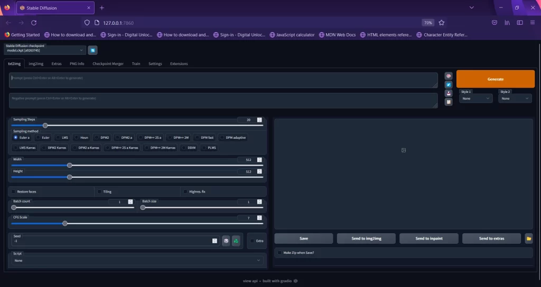541x287 pixels.
Task: Go back with the browser arrow
Action: (x=8, y=23)
